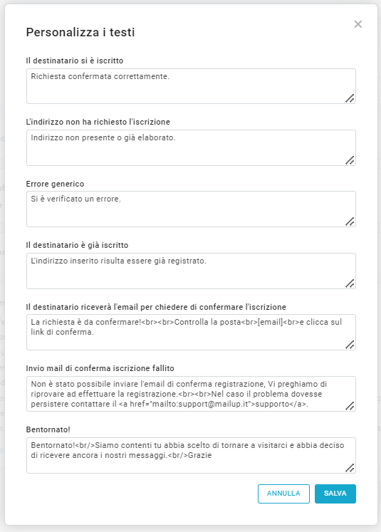Click resize grip of Errore generico textarea
381x532 pixels.
pos(350,221)
